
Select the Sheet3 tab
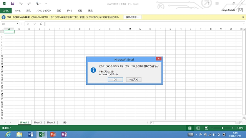coord(51,122)
